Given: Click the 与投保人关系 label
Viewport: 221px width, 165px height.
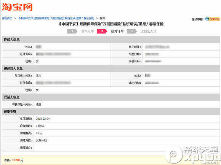Looking at the screenshot, I should (x=23, y=76).
